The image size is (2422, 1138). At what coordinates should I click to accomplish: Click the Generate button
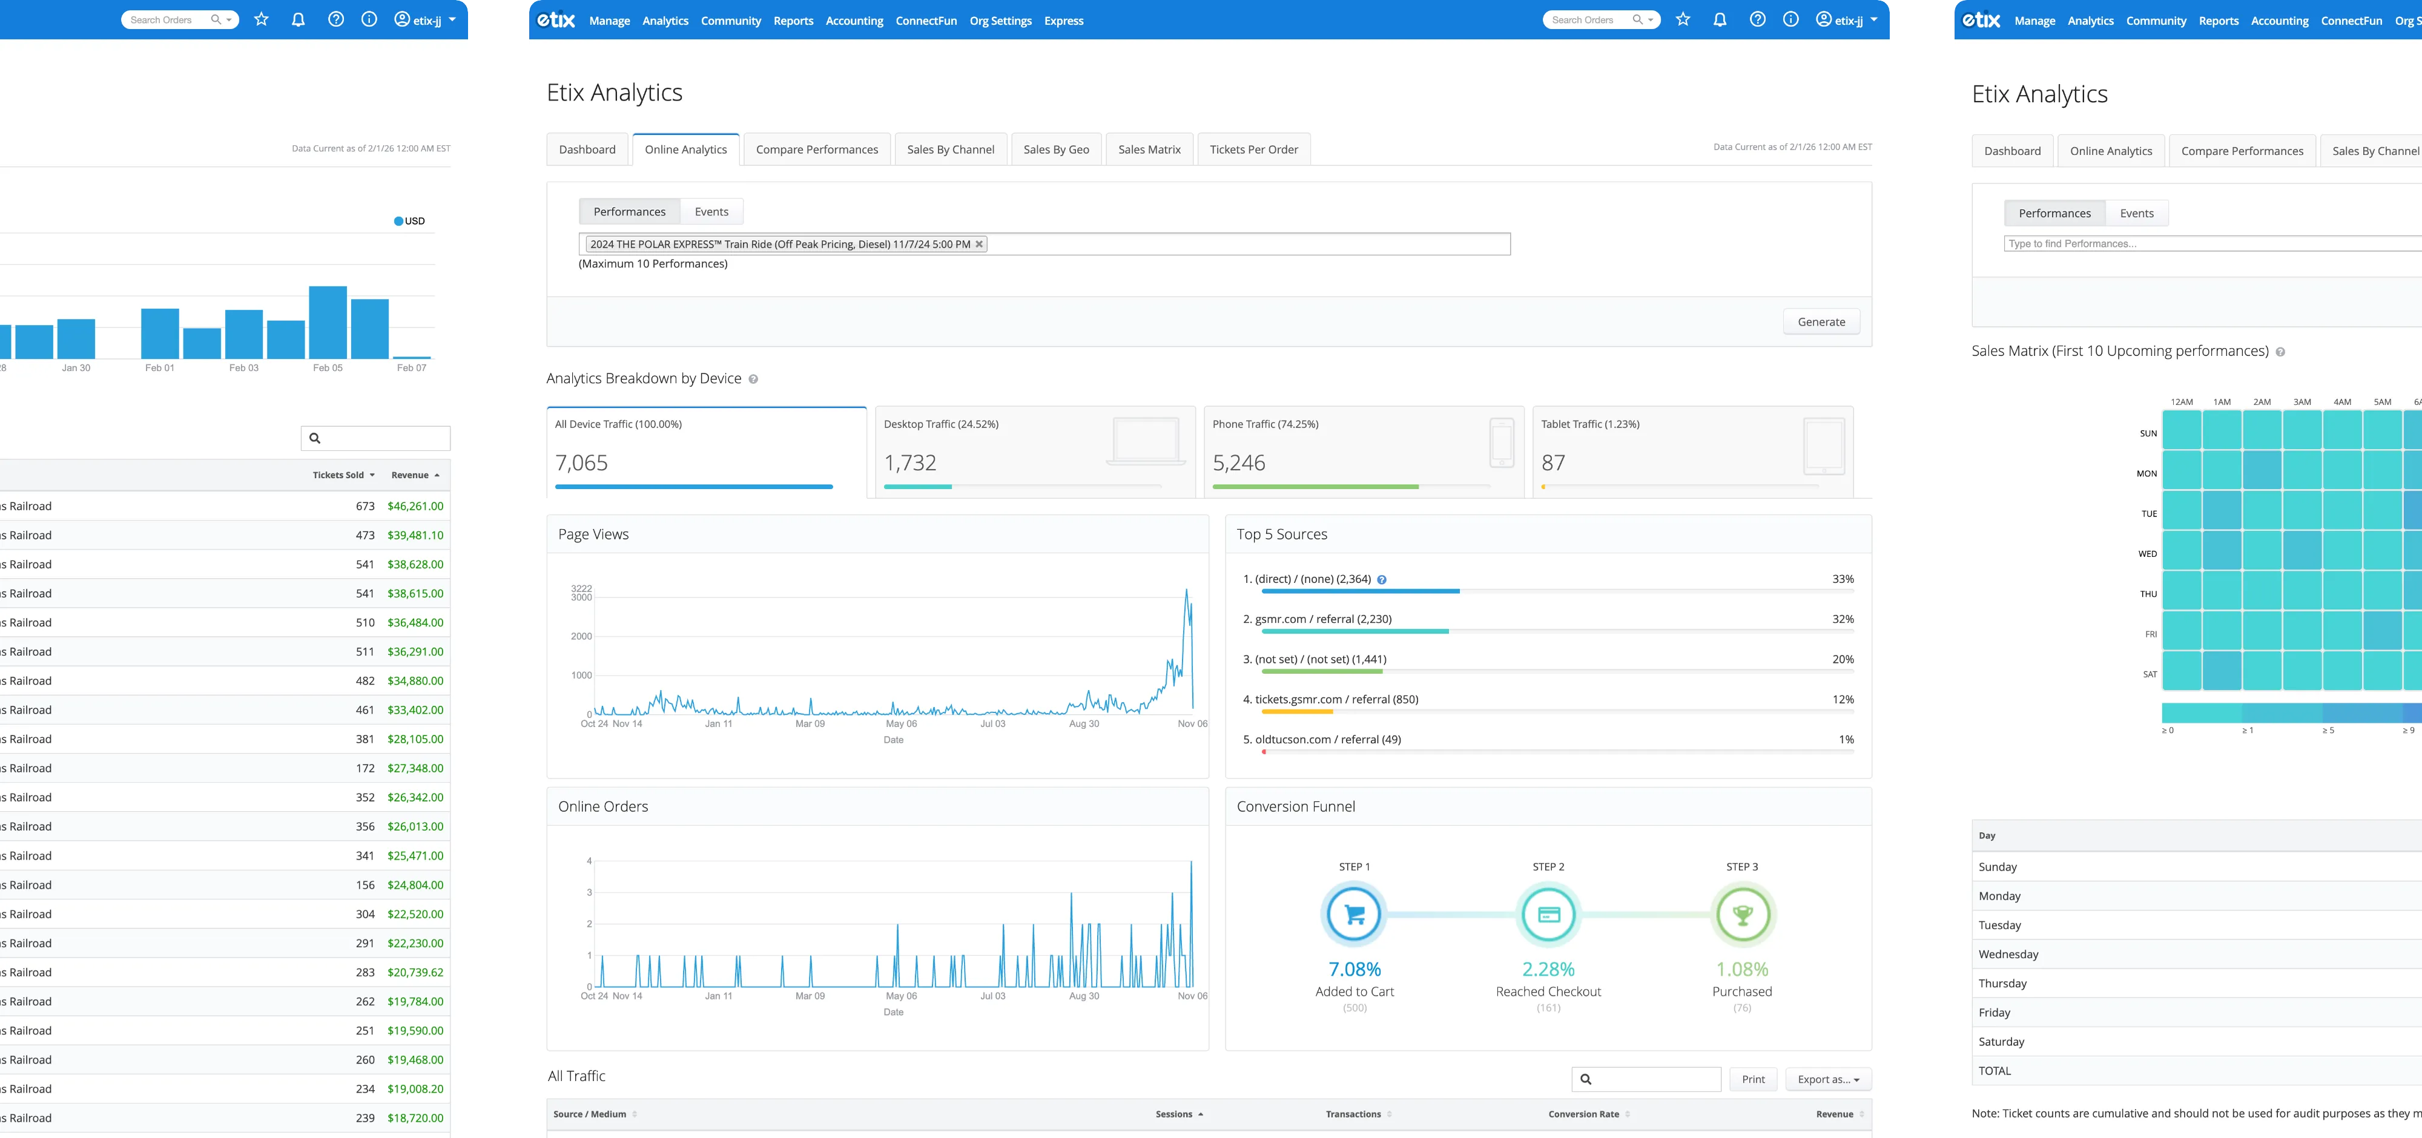pyautogui.click(x=1820, y=320)
